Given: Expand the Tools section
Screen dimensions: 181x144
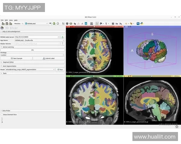Looking at the screenshot, I should 33,73.
